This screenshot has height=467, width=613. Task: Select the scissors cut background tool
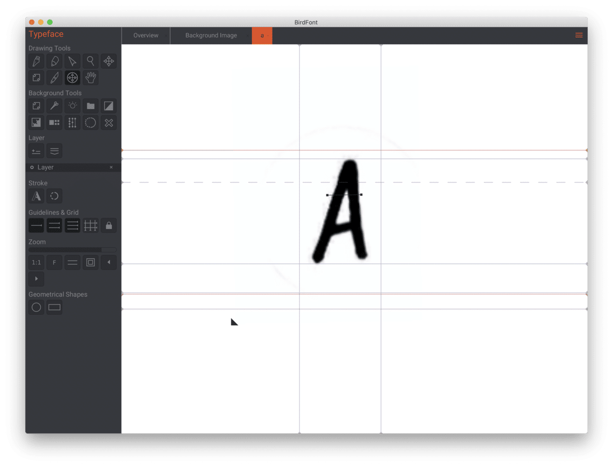(54, 106)
